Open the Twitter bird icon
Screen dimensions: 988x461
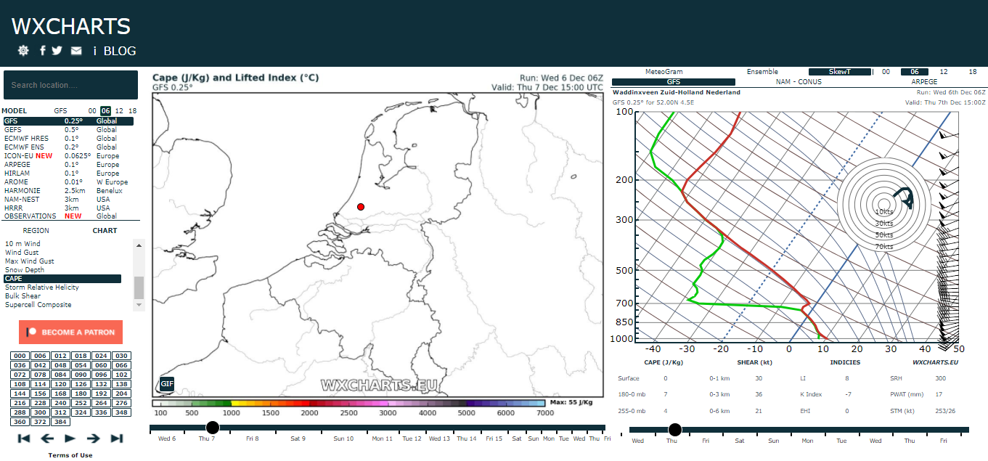click(57, 51)
